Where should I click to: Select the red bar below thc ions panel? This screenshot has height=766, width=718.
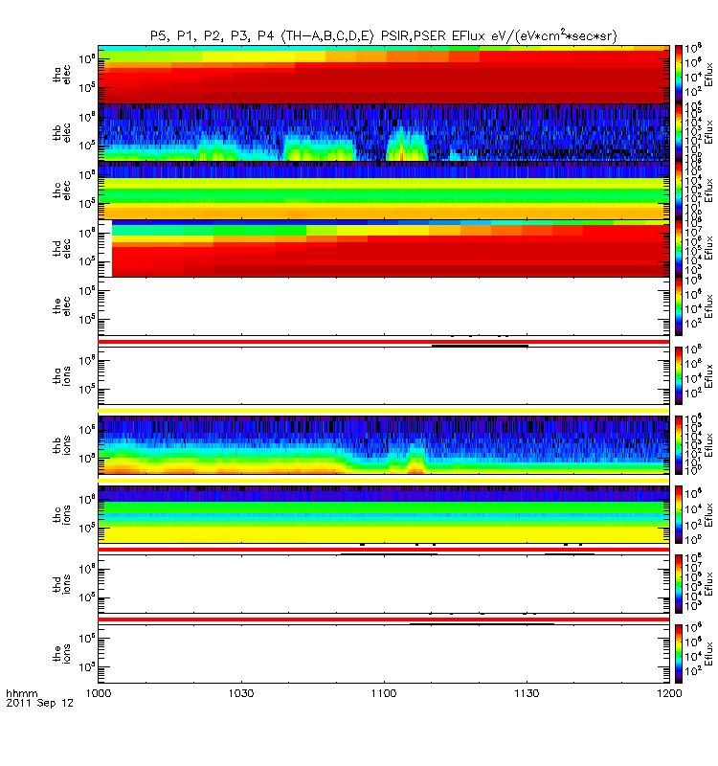[384, 550]
